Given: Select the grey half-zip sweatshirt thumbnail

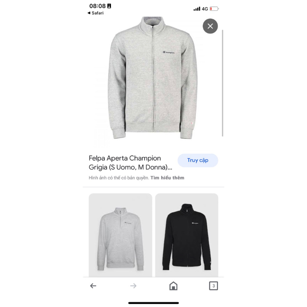Looking at the screenshot, I should point(120,235).
